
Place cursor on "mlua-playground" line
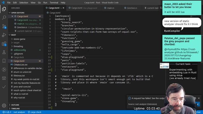tap(73, 57)
